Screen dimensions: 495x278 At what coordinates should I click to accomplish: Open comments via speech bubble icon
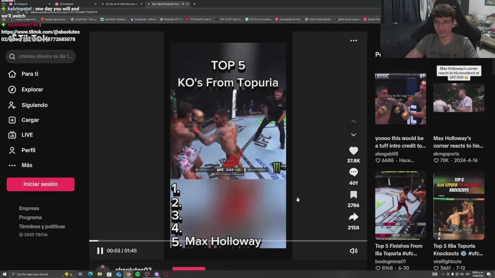click(353, 172)
